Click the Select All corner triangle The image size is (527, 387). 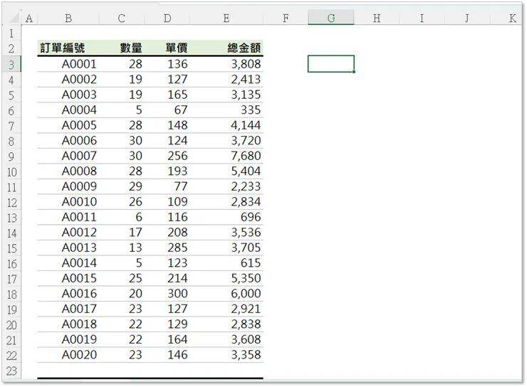tap(11, 18)
